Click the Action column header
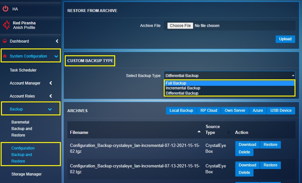302x183 pixels. point(241,132)
